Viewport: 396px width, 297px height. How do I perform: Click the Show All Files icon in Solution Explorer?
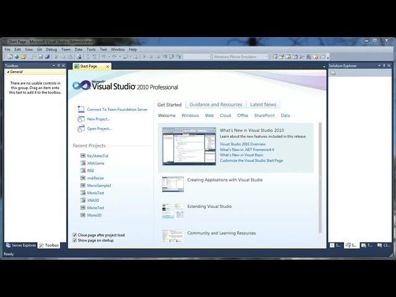point(333,73)
